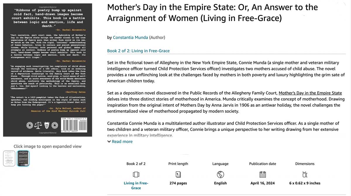Select the back cover thumbnail
The image size is (351, 196).
[x=23, y=158]
